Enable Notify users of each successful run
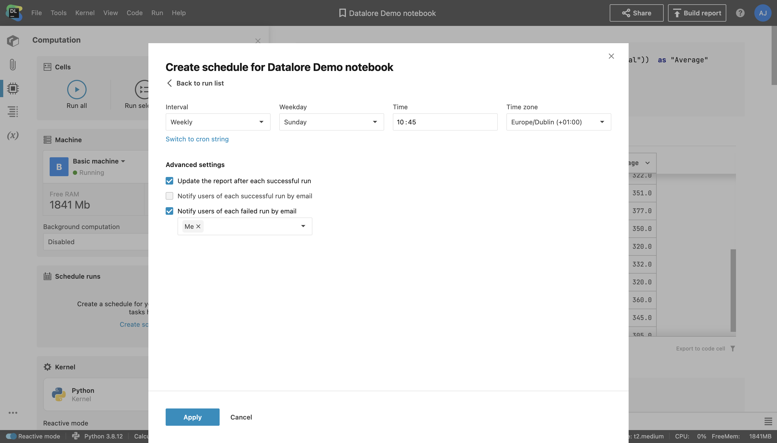Image resolution: width=777 pixels, height=443 pixels. tap(169, 196)
